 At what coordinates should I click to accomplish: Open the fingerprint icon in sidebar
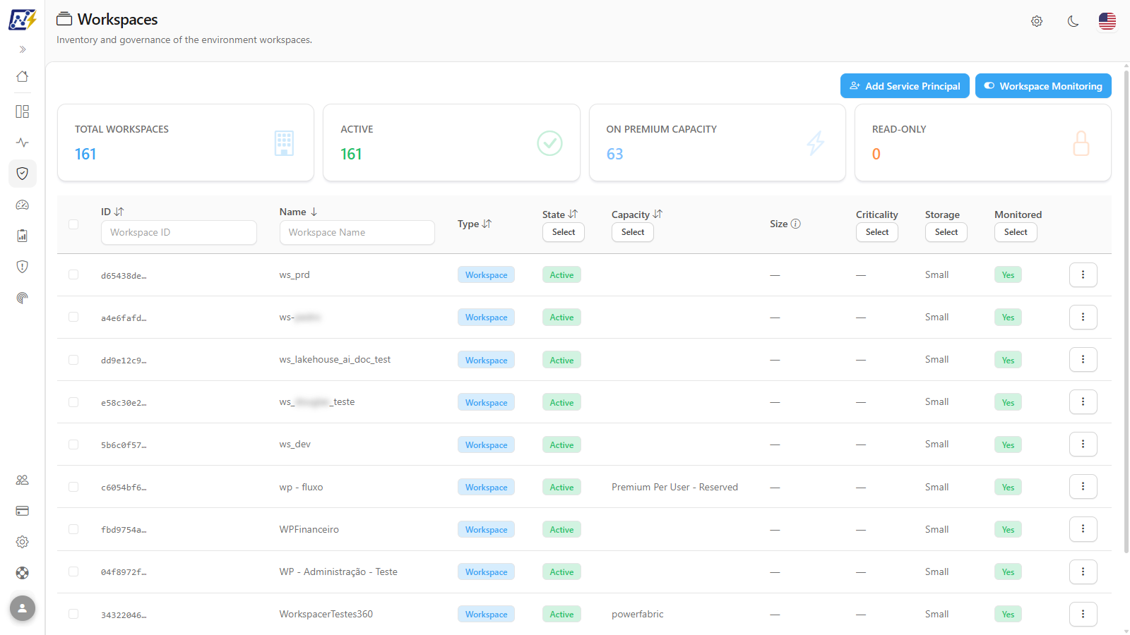23,298
